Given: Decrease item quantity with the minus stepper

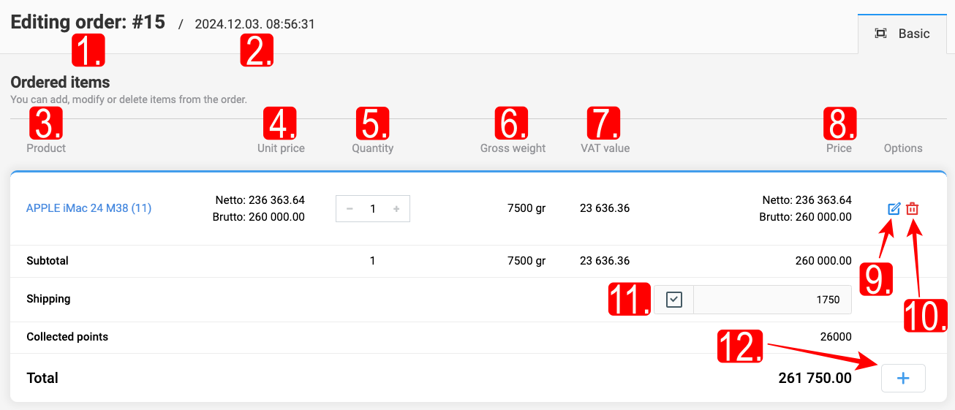Looking at the screenshot, I should pos(350,209).
